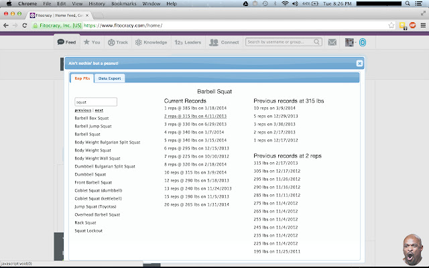The height and width of the screenshot is (268, 429).
Task: Select Body Weight Bulgarian Split Squat
Action: pos(107,142)
